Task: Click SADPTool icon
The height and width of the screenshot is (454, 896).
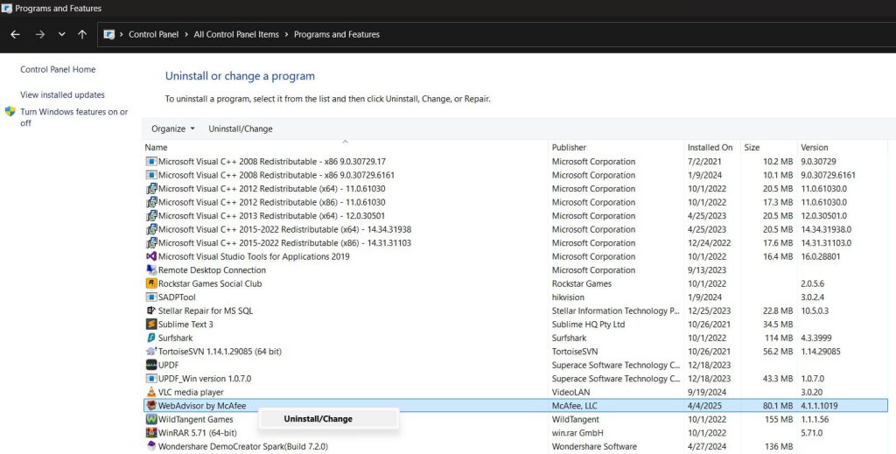Action: 150,297
